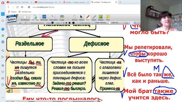Click the Раздельное box on whiteboard
The height and width of the screenshot is (102, 182).
(30, 44)
